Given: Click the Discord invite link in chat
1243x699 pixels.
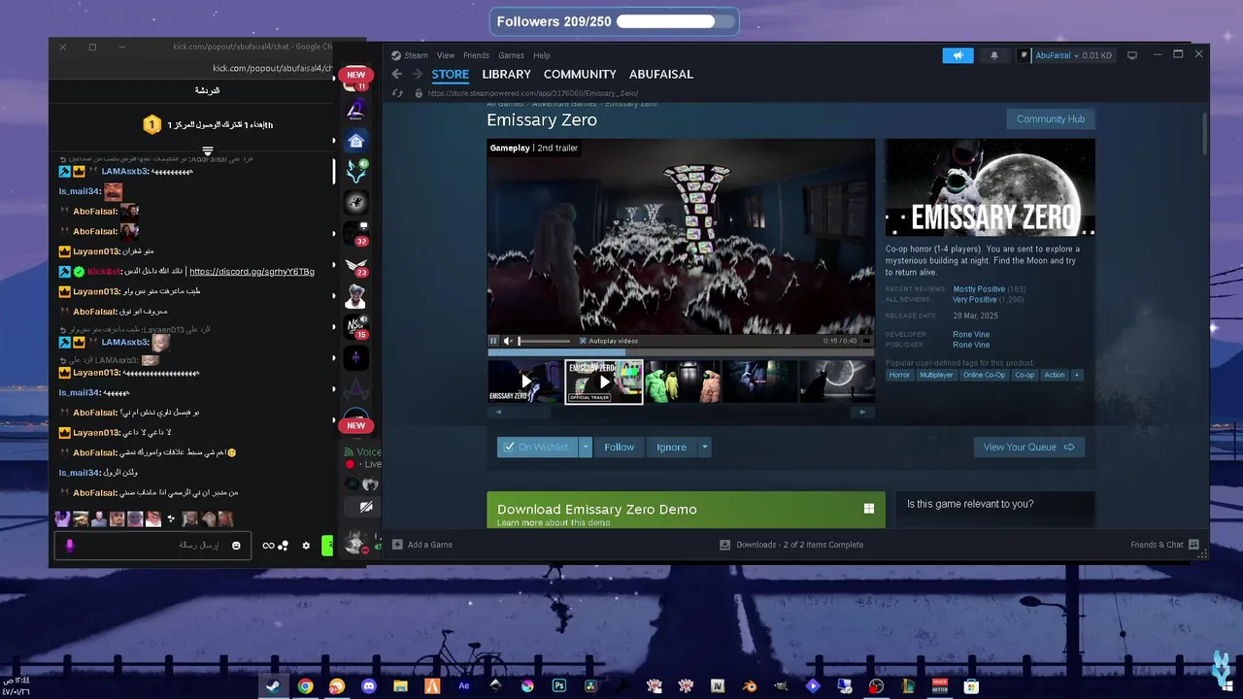Looking at the screenshot, I should [252, 272].
